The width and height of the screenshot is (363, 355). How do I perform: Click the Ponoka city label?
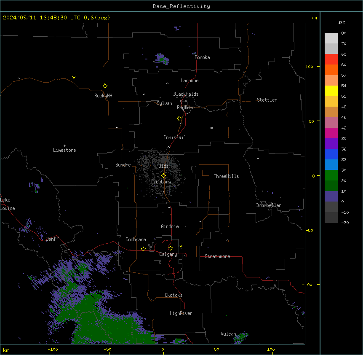(202, 57)
